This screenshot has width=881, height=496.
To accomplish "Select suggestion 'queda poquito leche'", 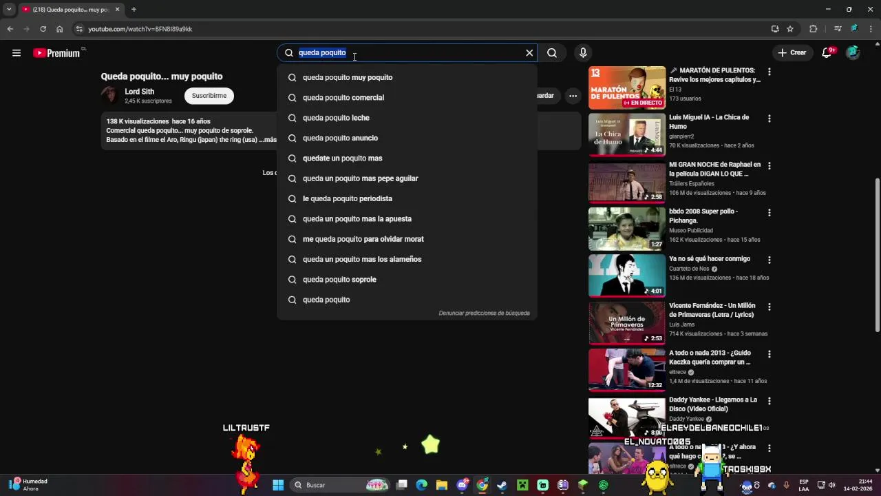I will 407,118.
